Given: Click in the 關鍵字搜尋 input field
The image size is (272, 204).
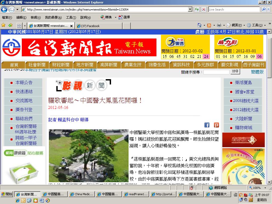Looking at the screenshot, I should click(216, 72).
